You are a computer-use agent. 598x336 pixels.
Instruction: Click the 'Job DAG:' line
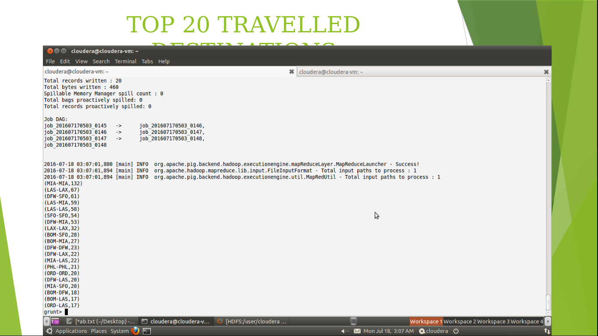[56, 119]
